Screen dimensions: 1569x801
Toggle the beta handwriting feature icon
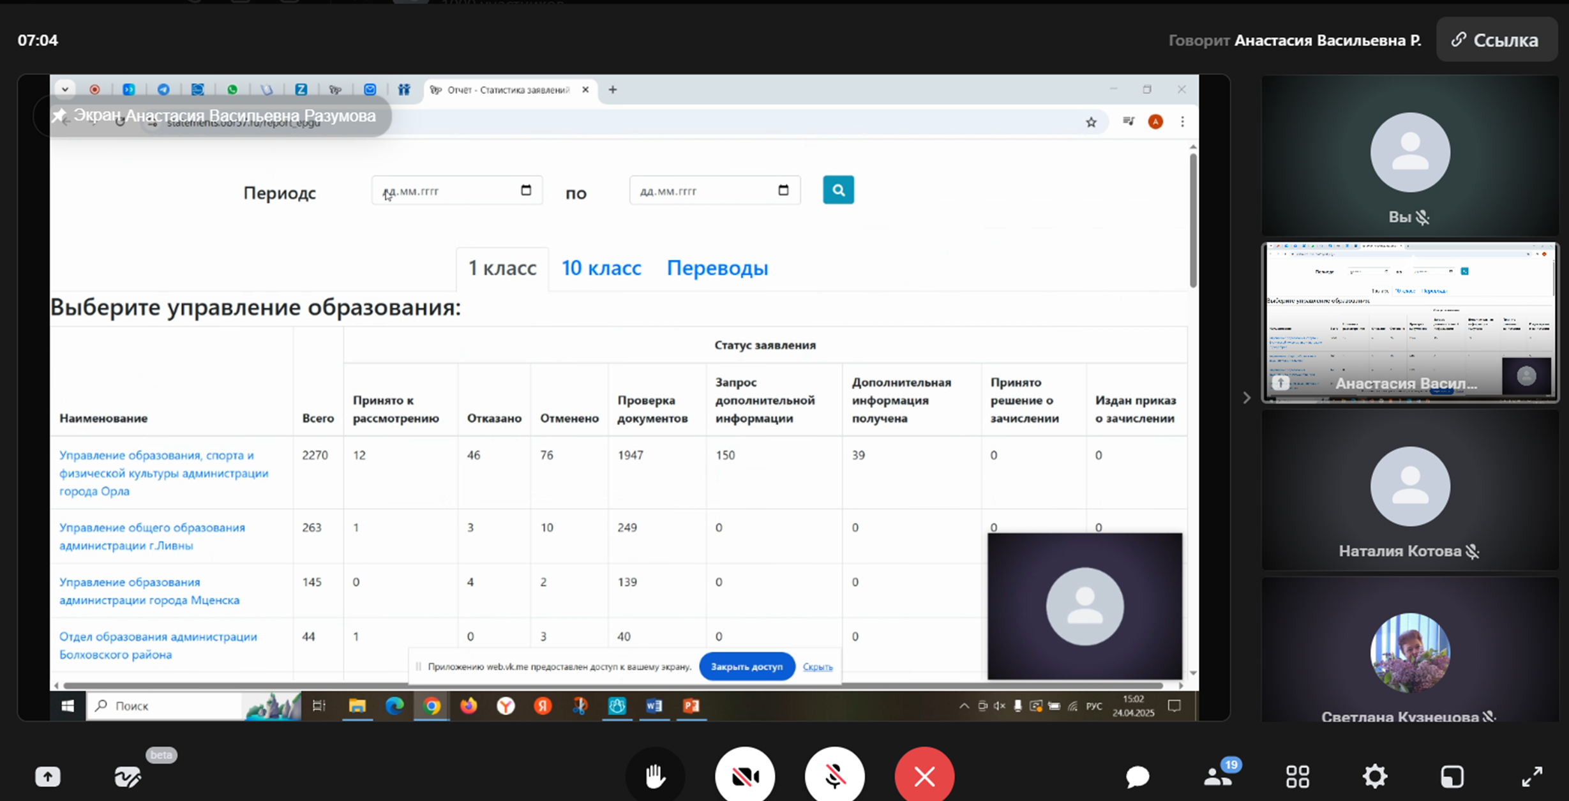tap(127, 777)
